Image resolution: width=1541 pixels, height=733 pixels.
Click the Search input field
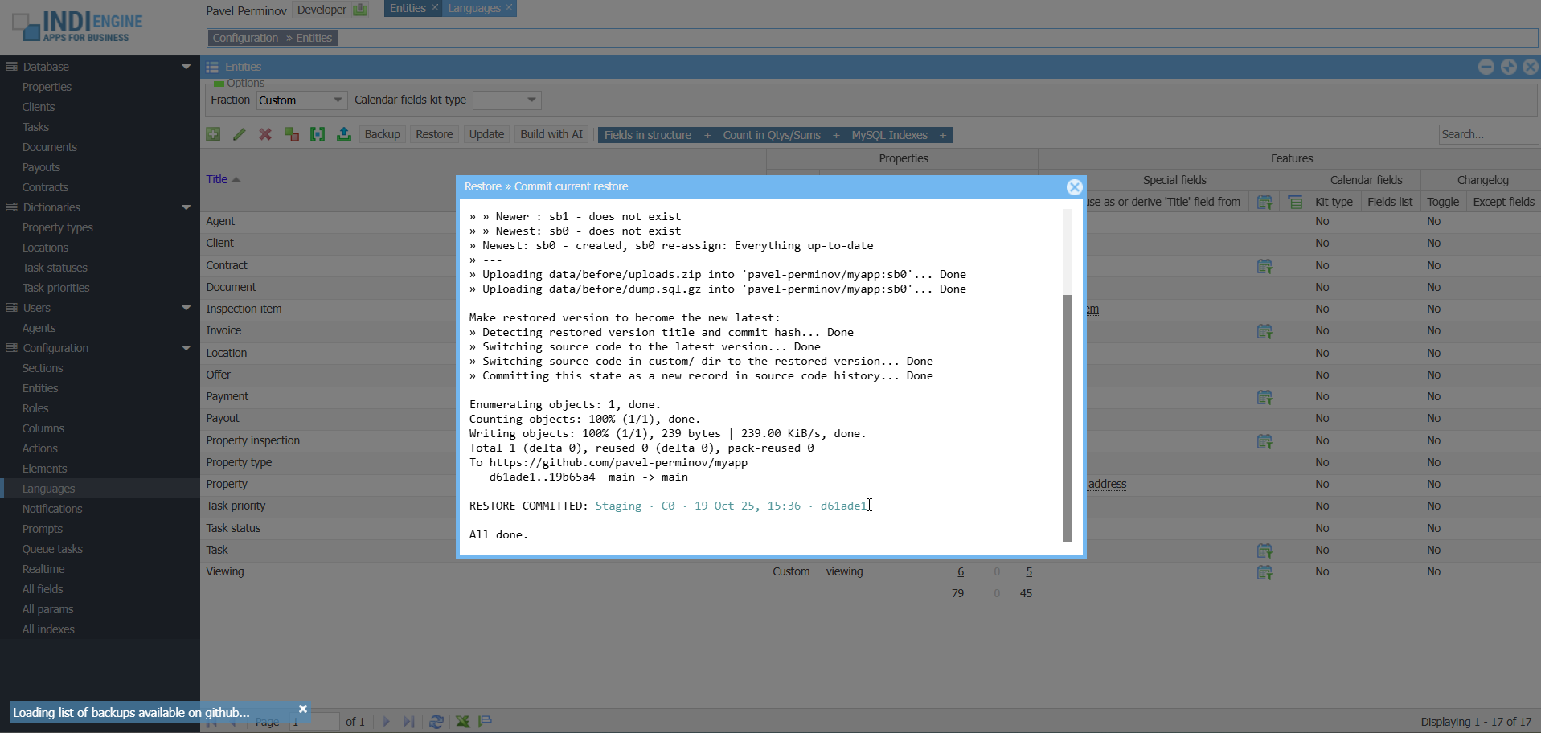pos(1486,134)
